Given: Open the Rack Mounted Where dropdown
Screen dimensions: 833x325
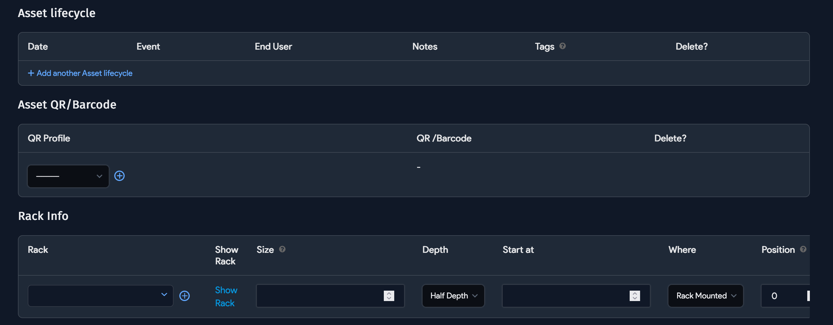Looking at the screenshot, I should pos(705,296).
